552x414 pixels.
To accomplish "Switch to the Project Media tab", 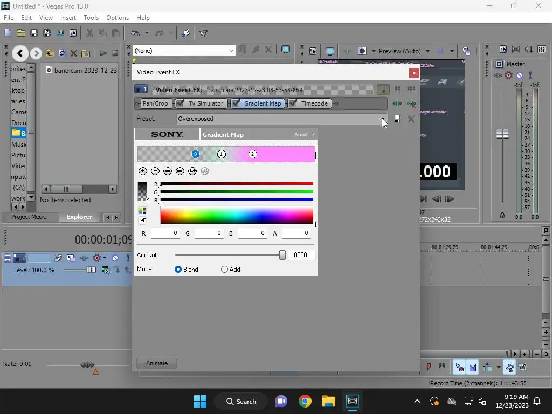I will coord(29,217).
